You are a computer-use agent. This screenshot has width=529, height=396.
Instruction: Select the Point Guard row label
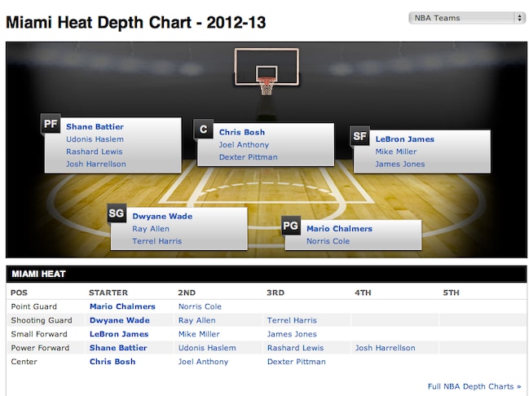point(33,306)
